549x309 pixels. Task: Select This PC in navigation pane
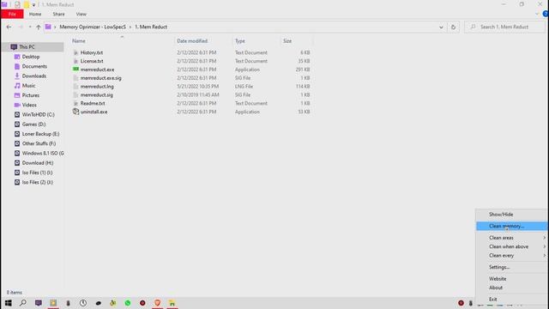[x=27, y=47]
